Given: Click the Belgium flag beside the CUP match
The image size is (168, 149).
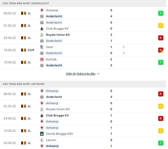Looking at the screenshot, I should pyautogui.click(x=24, y=50).
